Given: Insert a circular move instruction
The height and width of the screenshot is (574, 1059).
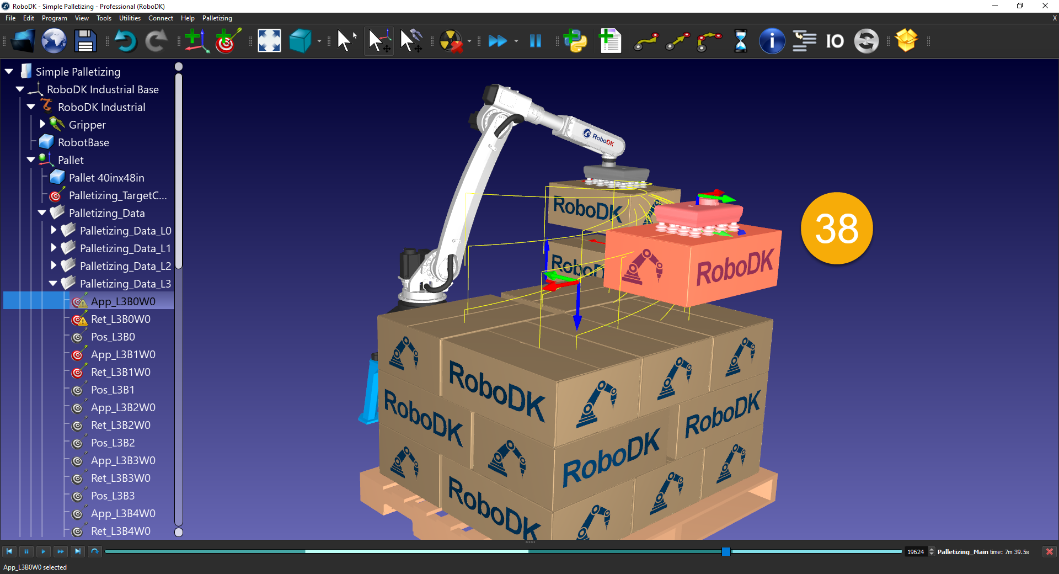Looking at the screenshot, I should (x=709, y=41).
